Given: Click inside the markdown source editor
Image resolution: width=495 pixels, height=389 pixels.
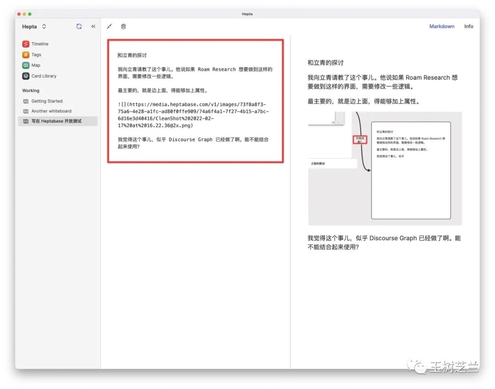Looking at the screenshot, I should (x=195, y=101).
